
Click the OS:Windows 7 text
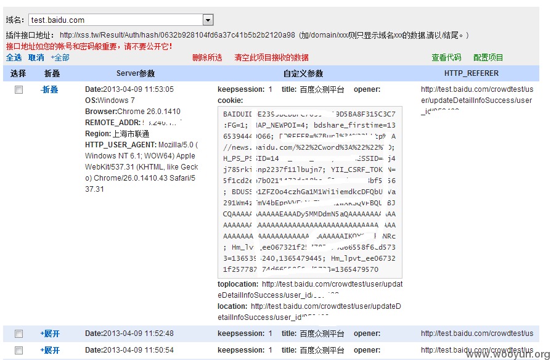(x=110, y=100)
